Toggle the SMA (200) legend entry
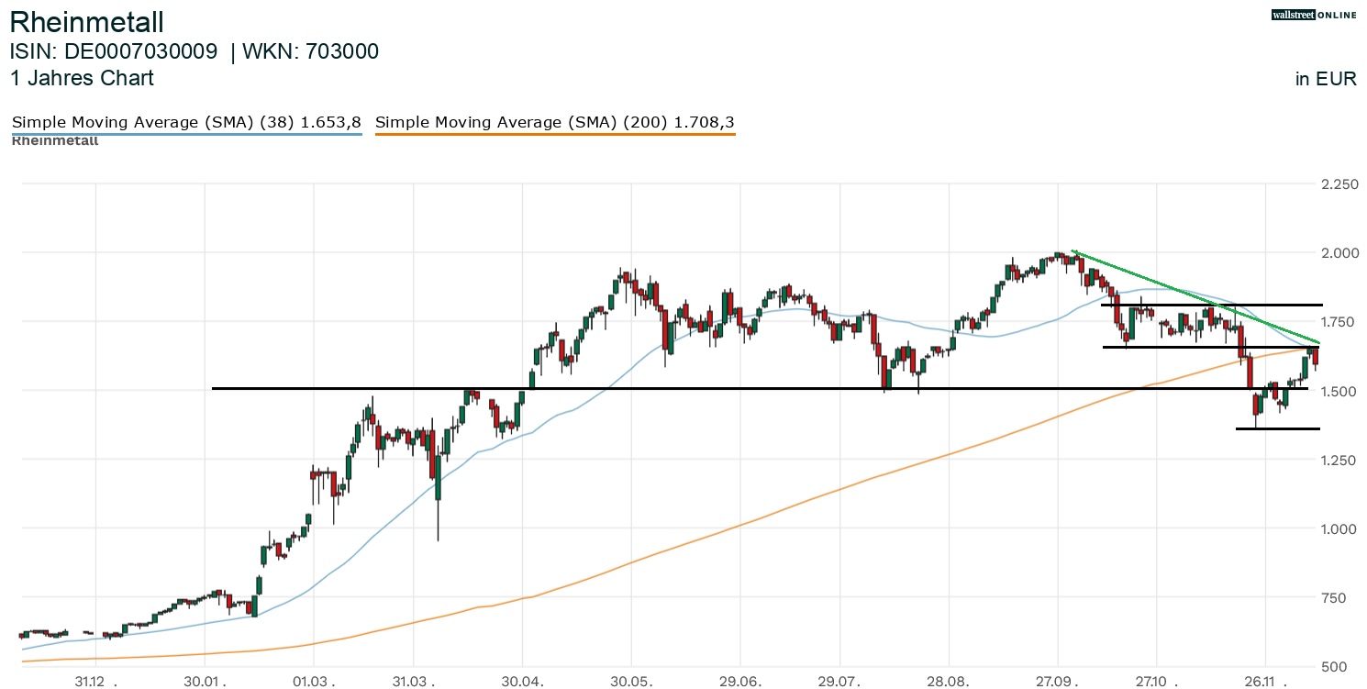 (555, 122)
